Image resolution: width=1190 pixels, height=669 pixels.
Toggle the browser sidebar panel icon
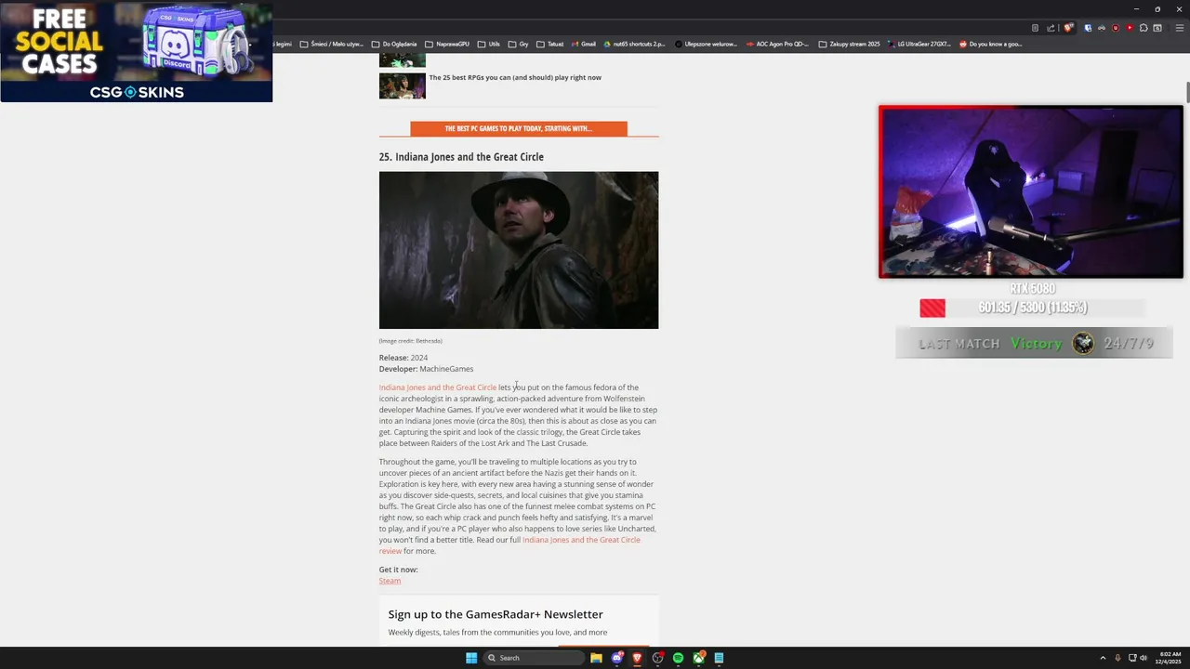(x=1157, y=28)
